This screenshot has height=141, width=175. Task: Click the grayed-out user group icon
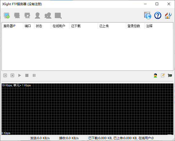coord(48,16)
